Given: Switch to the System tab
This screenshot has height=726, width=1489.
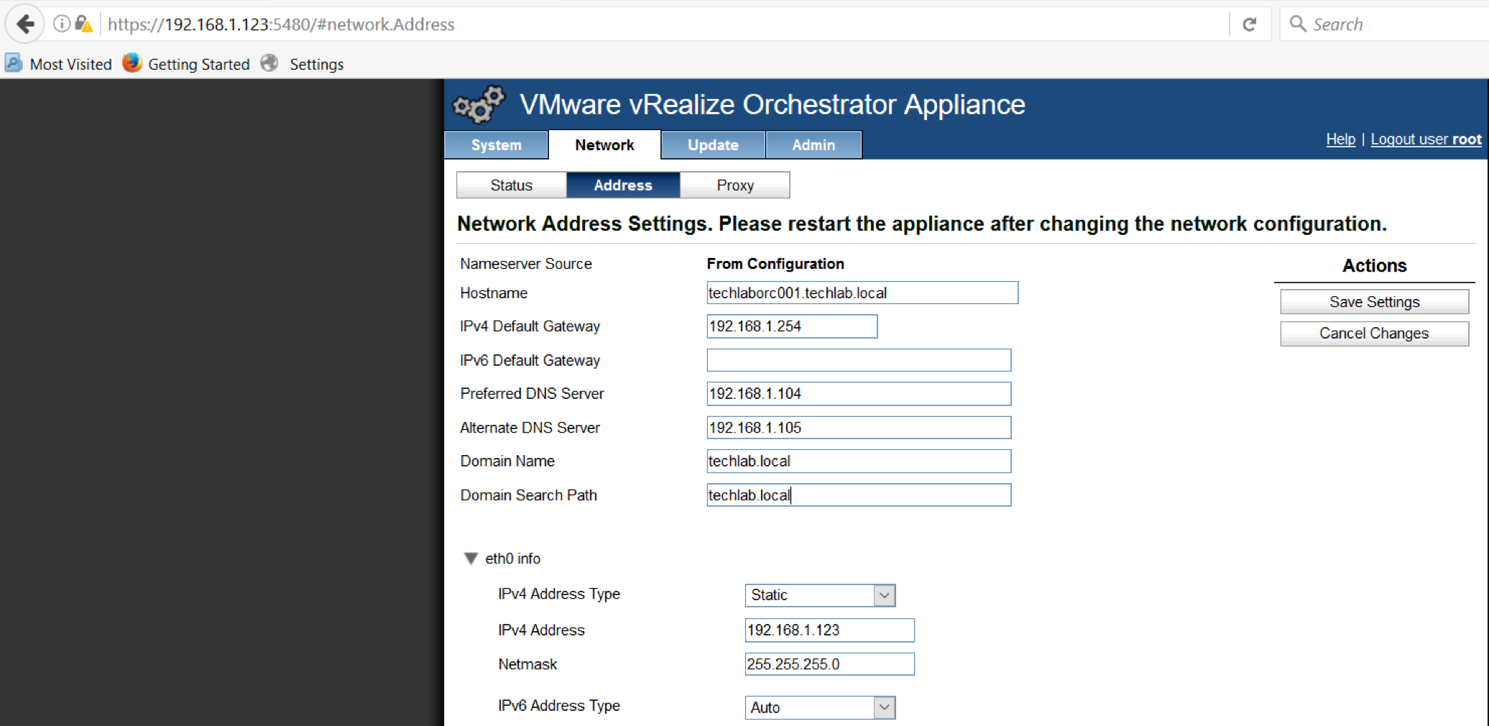Looking at the screenshot, I should (496, 144).
